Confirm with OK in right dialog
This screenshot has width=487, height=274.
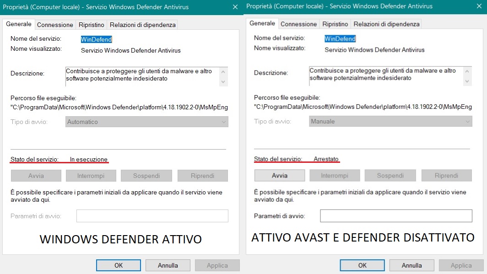tap(362, 265)
